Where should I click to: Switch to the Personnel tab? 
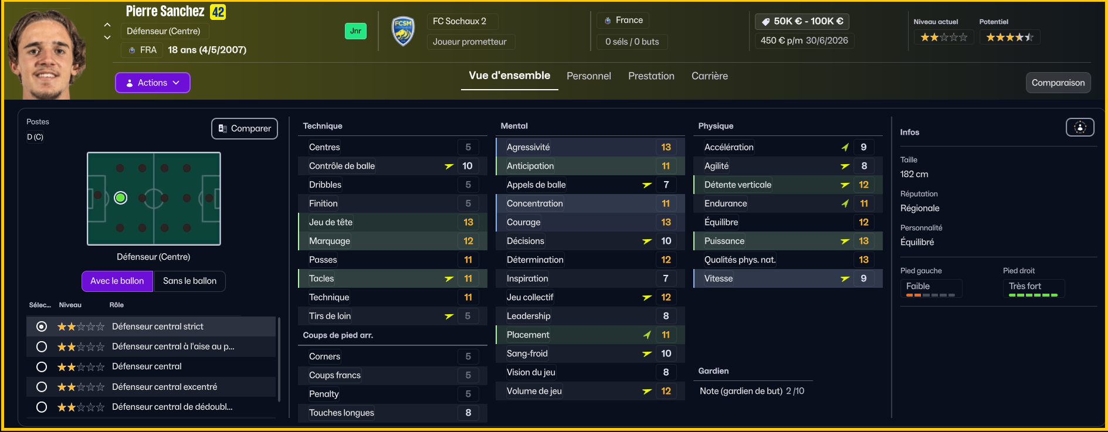pyautogui.click(x=588, y=76)
